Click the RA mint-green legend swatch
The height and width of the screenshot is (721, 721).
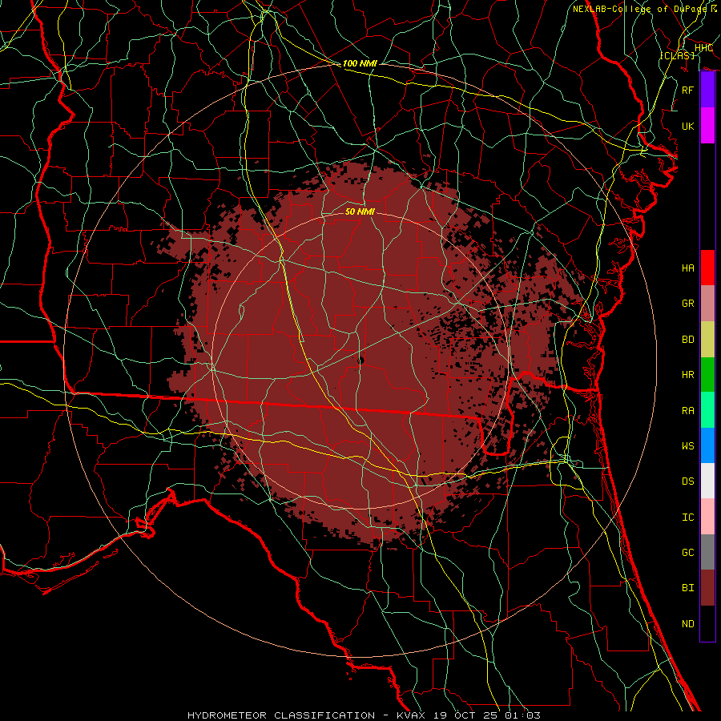click(x=707, y=410)
